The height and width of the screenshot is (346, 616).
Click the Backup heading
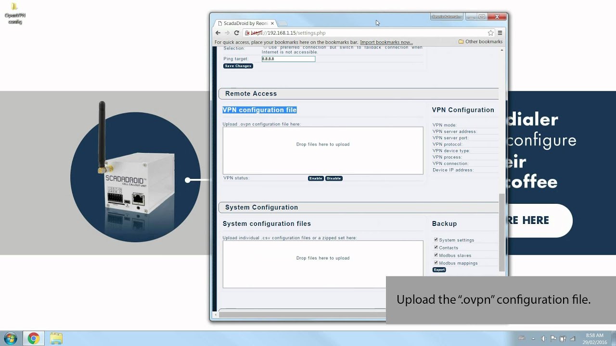(x=444, y=224)
